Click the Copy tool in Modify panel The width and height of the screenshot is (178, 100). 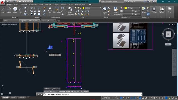pos(31,11)
